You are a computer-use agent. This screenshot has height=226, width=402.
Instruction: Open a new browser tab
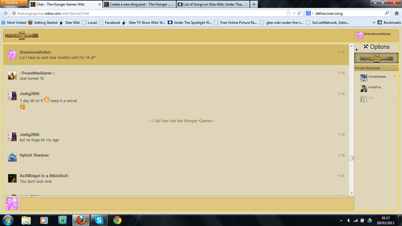[254, 4]
